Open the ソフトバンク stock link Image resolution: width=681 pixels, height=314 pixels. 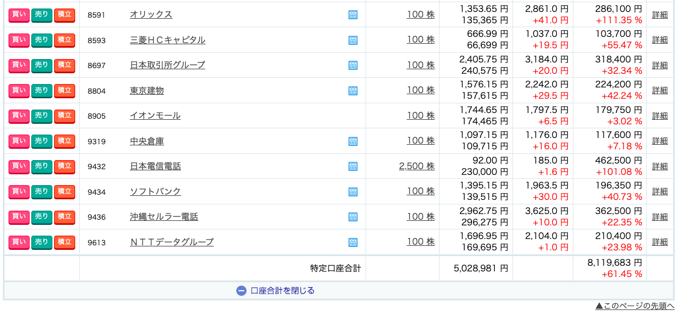click(x=155, y=191)
